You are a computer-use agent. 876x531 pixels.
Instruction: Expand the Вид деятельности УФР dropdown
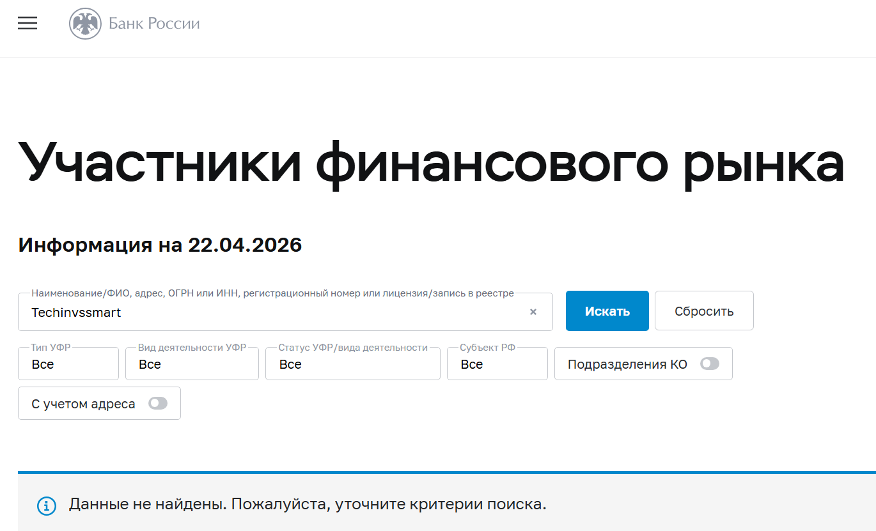point(192,364)
